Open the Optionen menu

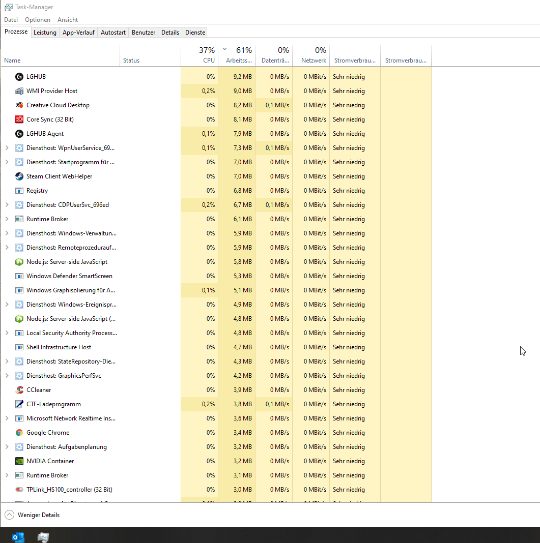pyautogui.click(x=38, y=20)
